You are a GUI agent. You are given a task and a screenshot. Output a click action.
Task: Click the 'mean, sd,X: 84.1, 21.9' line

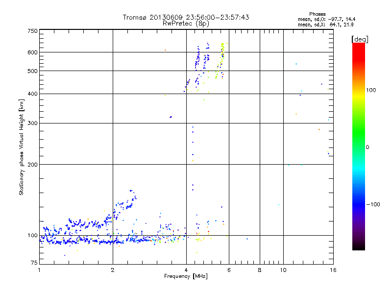pos(325,24)
